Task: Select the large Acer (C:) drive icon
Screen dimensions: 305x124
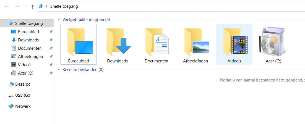Action: [273, 44]
